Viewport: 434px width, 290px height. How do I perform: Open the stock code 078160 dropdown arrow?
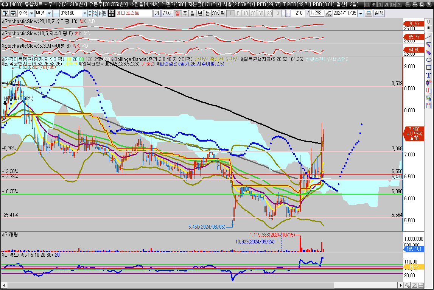(x=85, y=13)
